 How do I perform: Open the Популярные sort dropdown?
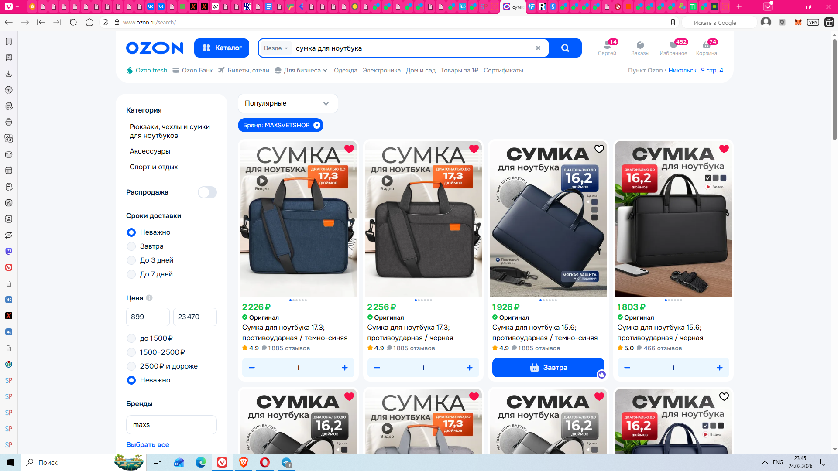pyautogui.click(x=288, y=103)
